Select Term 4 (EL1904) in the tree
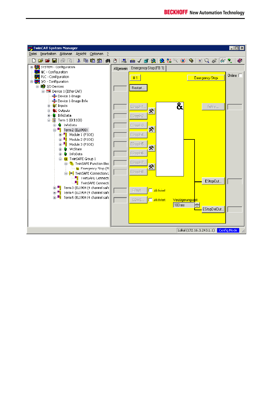Screen dimensions: 277x393 coord(87,193)
